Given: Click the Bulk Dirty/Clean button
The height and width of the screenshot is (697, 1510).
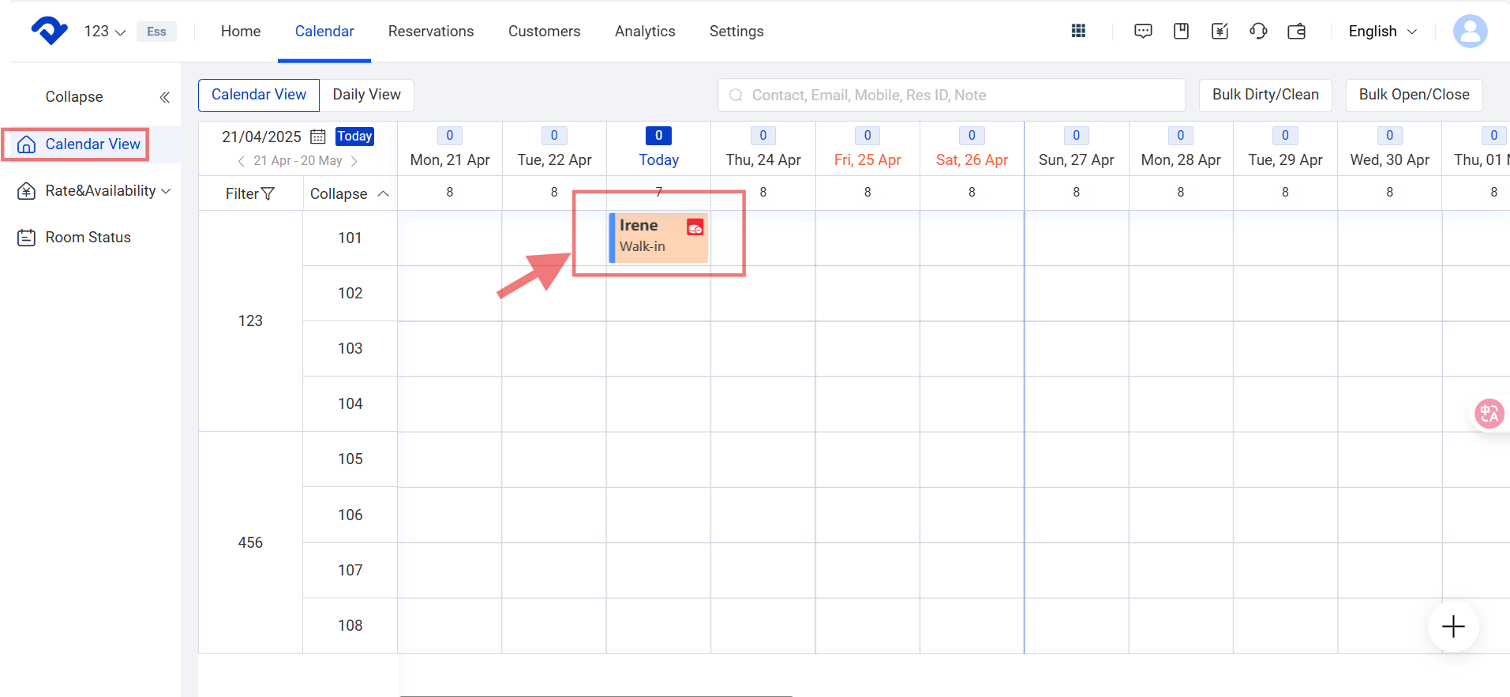Looking at the screenshot, I should click(x=1265, y=95).
